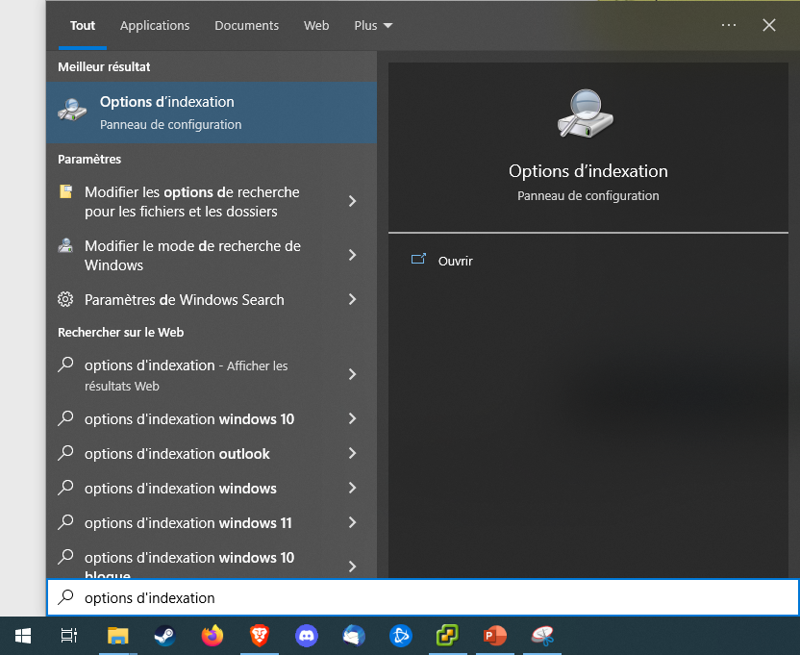Click magnifier icon next to 'Afficher les résultats Web'
This screenshot has height=655, width=800.
click(65, 365)
